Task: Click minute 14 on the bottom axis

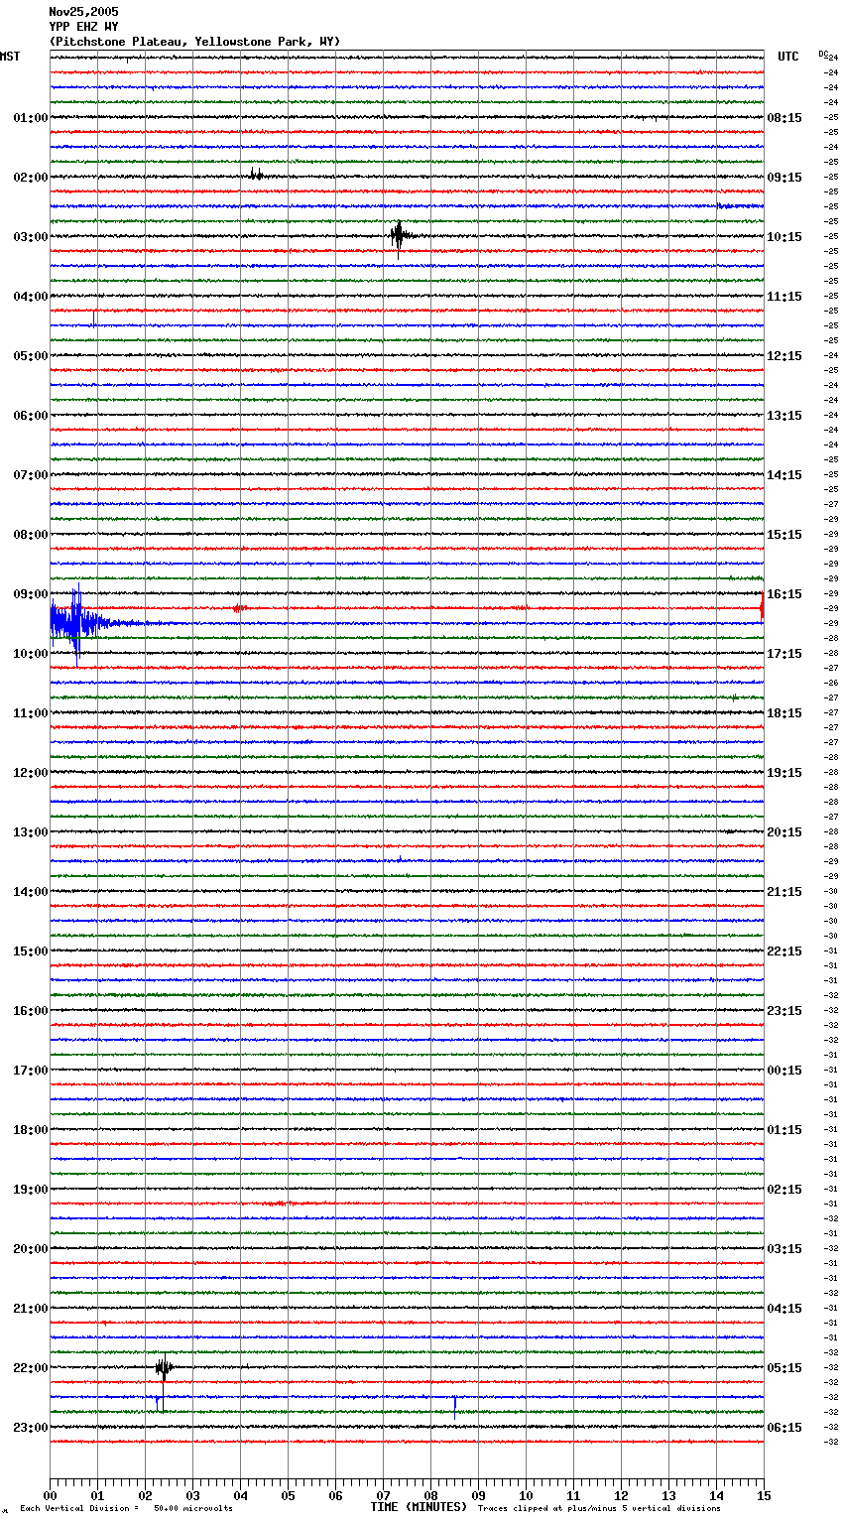Action: [716, 1495]
